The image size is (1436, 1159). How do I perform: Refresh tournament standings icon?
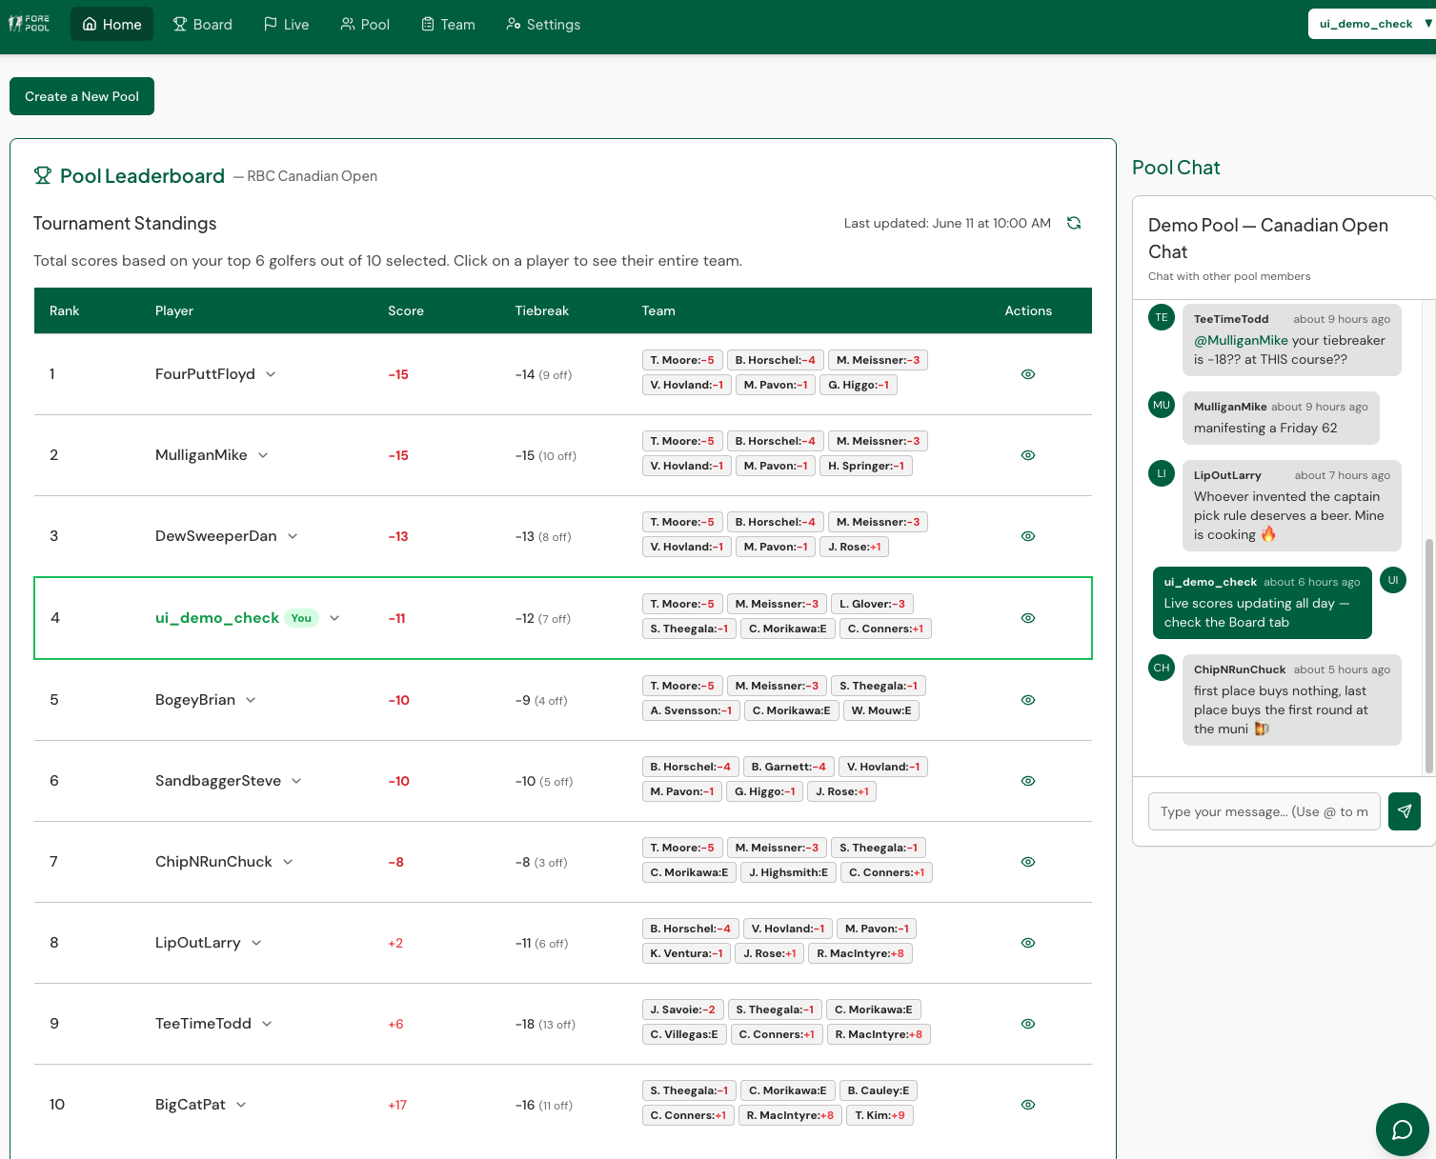[x=1074, y=223]
